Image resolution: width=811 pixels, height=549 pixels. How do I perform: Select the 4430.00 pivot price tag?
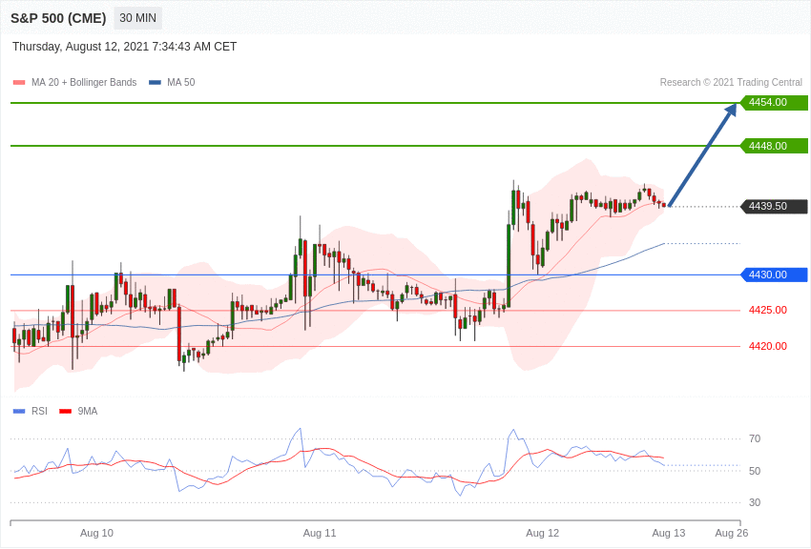(774, 274)
